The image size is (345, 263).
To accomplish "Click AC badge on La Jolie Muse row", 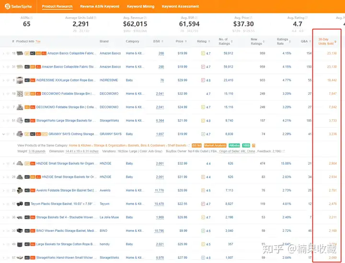I will pos(27,217).
